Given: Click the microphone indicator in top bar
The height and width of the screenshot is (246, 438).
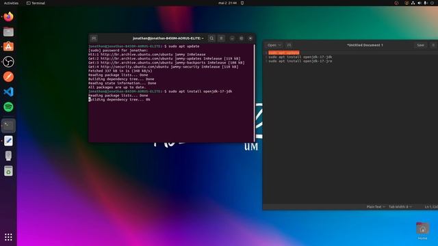Looking at the screenshot, I should point(426,3).
